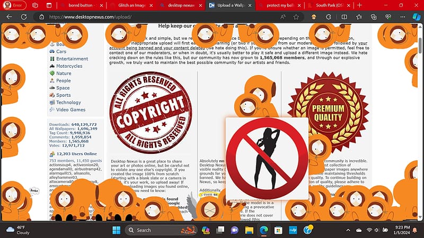This screenshot has height=238, width=424.
Task: Click the Premium Quality badge image
Action: (328, 113)
